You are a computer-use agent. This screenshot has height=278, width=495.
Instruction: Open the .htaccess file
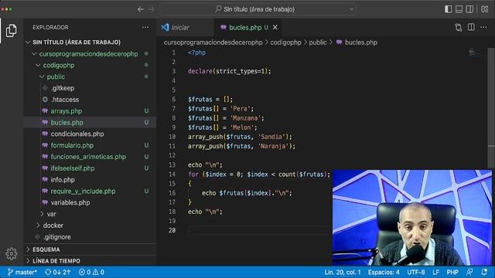click(x=65, y=100)
